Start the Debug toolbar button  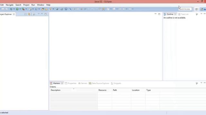(11, 9)
